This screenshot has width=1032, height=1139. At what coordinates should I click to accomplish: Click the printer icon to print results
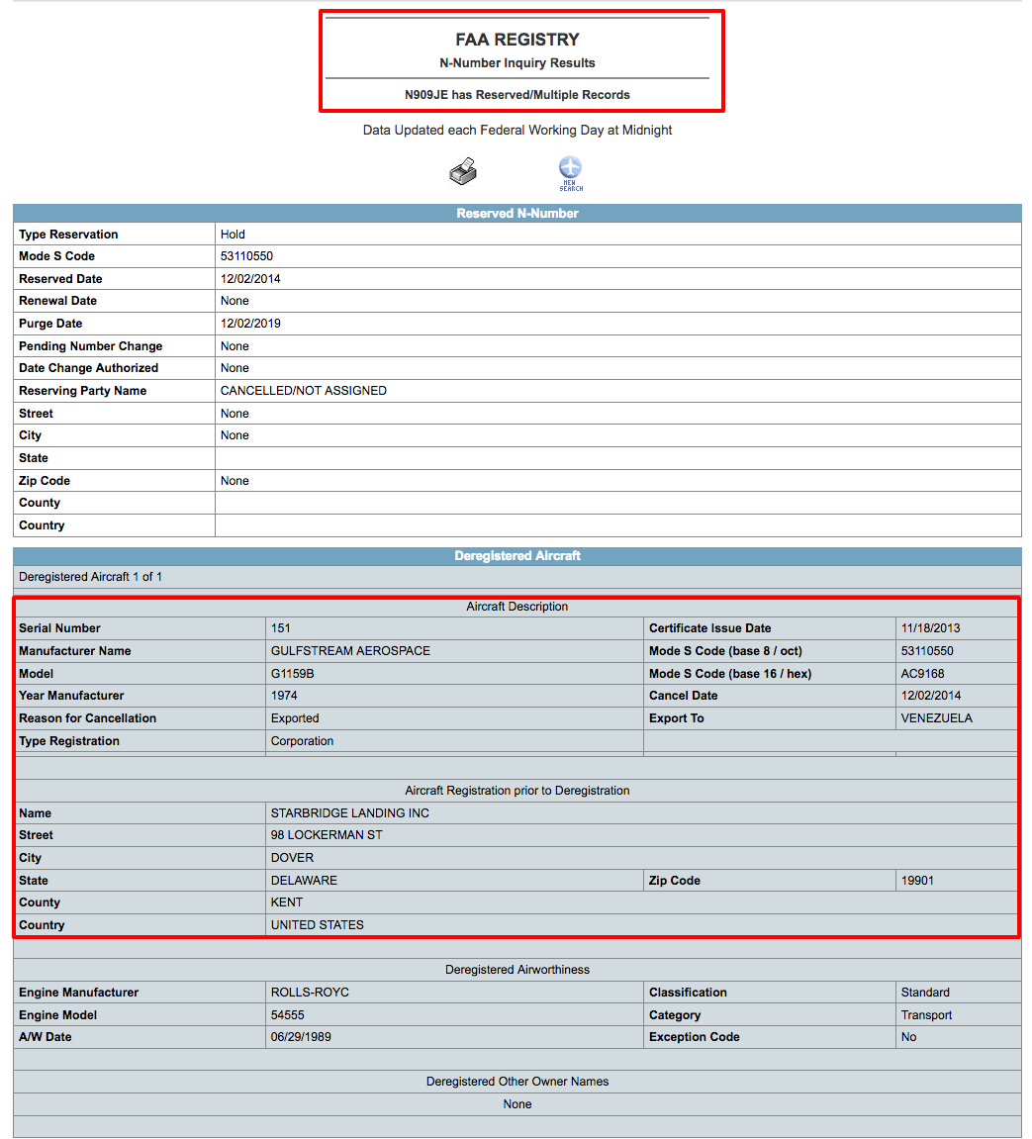[x=463, y=171]
